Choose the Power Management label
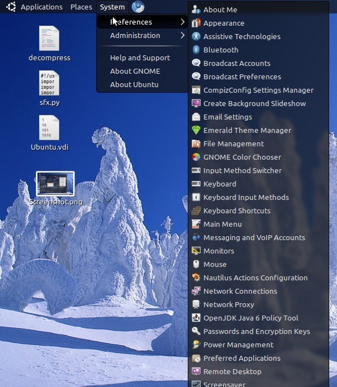337x387 pixels. point(239,345)
